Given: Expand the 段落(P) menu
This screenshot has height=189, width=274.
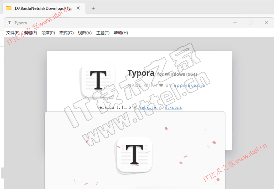Looking at the screenshot, I should click(48, 33).
